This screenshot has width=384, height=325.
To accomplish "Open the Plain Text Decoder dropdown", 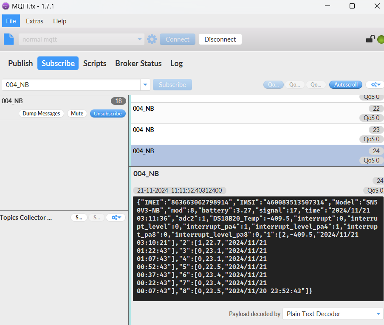I will (333, 314).
